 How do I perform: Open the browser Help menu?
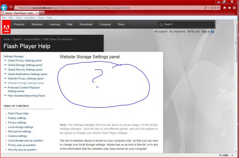point(49,18)
